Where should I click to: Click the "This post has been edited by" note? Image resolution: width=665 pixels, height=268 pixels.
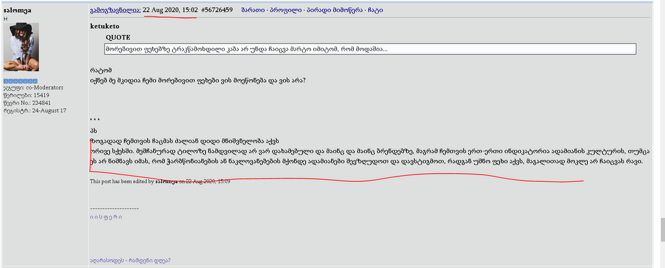click(x=160, y=182)
